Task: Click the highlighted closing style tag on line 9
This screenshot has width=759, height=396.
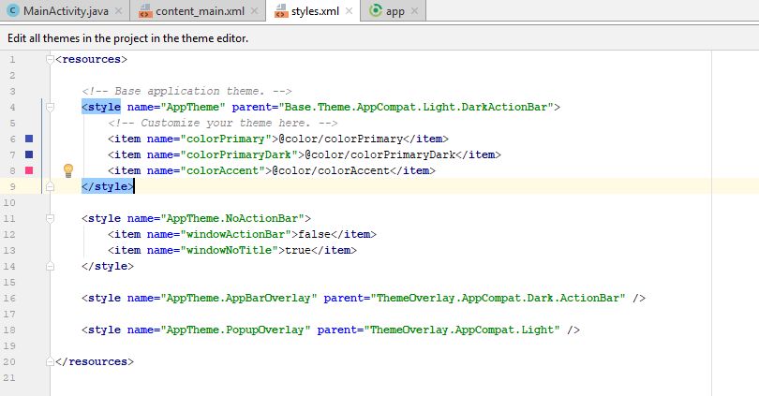Action: tap(108, 186)
